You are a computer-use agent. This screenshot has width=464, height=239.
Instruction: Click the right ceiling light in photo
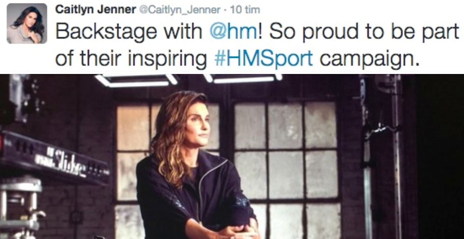point(242,78)
